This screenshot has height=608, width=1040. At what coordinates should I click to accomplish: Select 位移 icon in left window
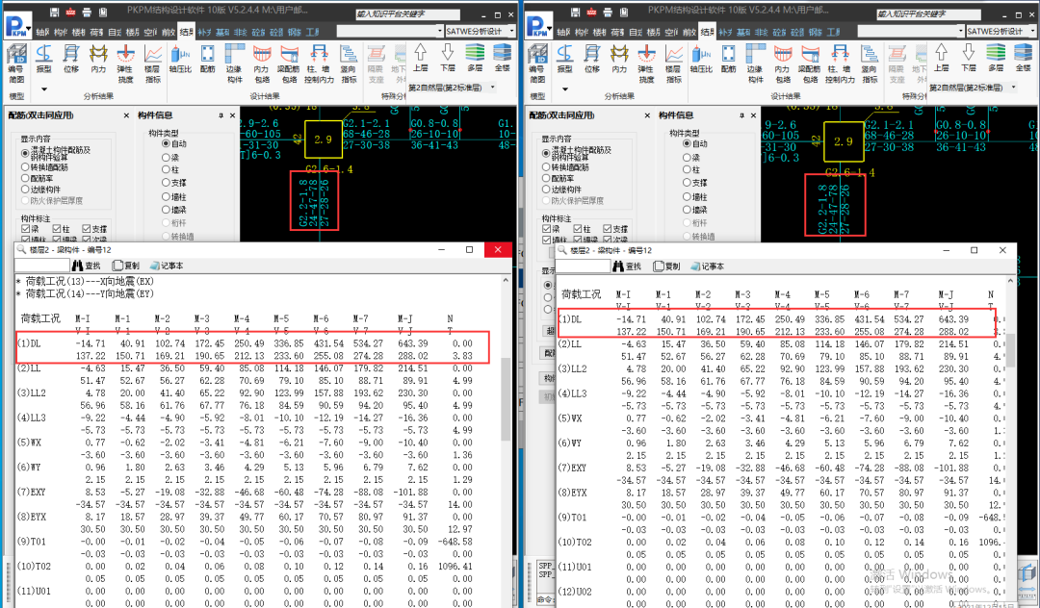[x=71, y=59]
